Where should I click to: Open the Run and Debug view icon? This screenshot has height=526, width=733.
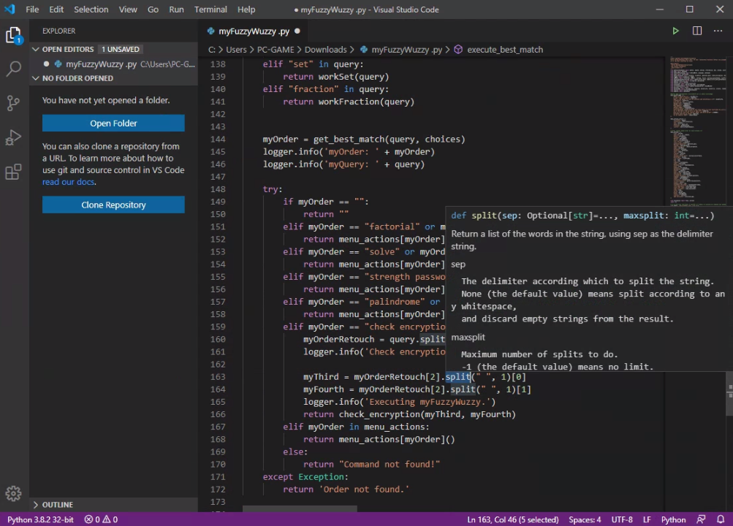pos(15,137)
